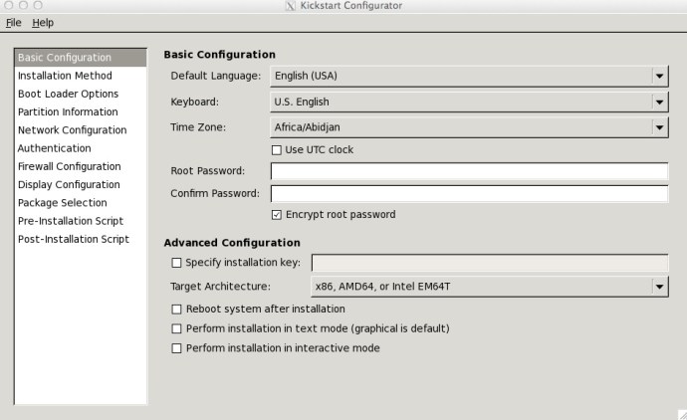This screenshot has width=687, height=420.
Task: Expand the Keyboard dropdown arrow
Action: [x=659, y=103]
